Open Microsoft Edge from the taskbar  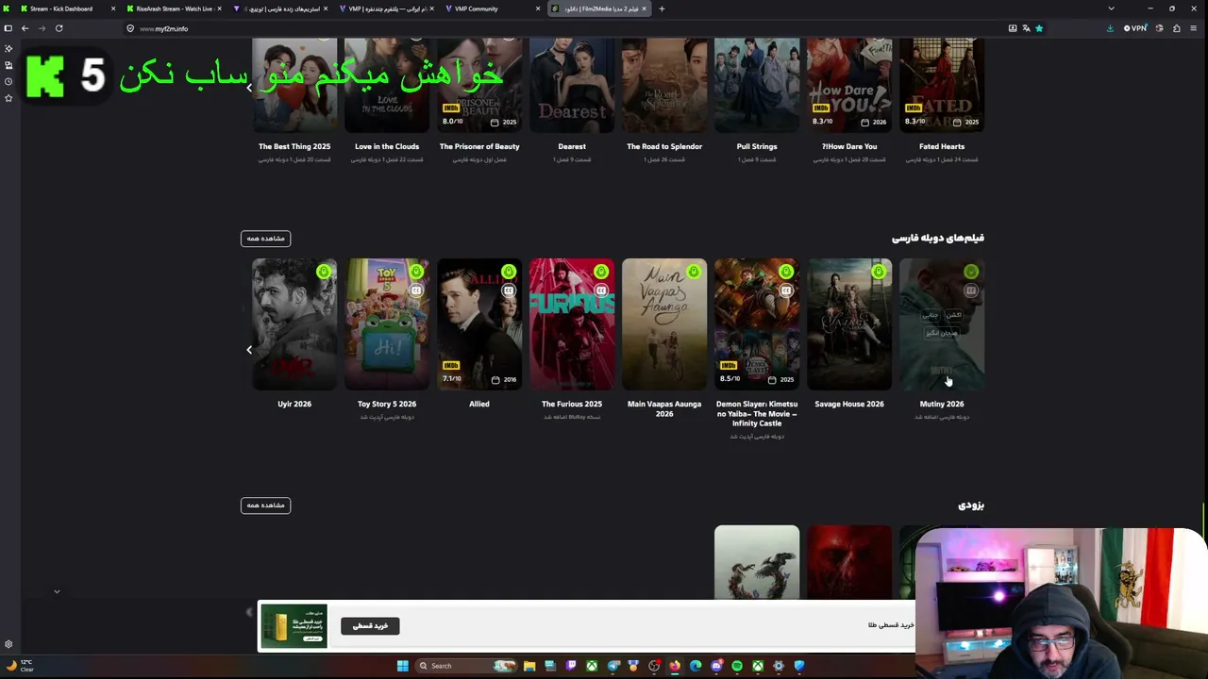point(696,666)
